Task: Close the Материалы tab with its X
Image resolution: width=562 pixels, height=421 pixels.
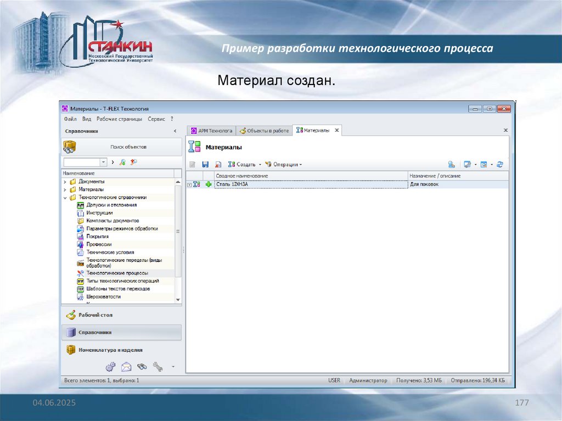Action: (337, 131)
